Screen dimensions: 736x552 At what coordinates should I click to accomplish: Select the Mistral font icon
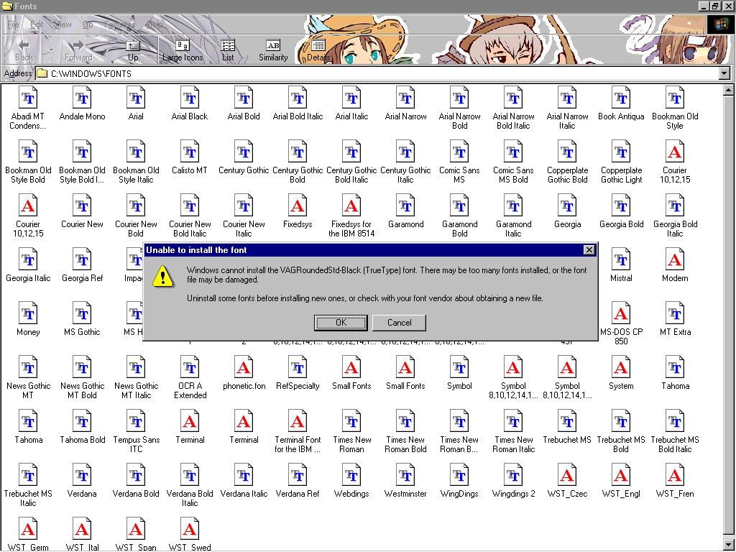621,260
